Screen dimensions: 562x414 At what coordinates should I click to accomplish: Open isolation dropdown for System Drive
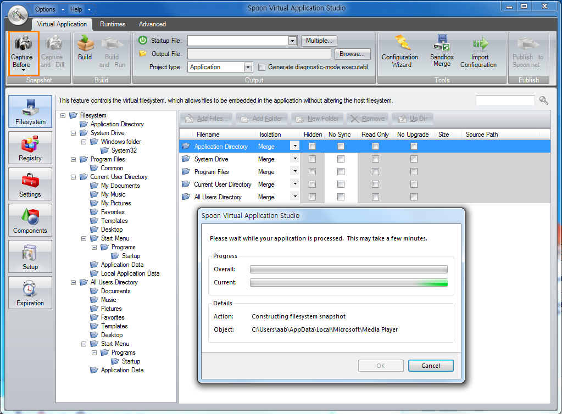[x=295, y=158]
